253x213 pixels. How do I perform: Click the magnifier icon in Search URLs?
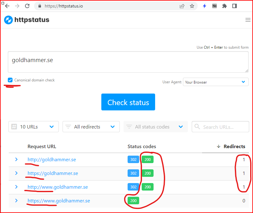coord(197,127)
